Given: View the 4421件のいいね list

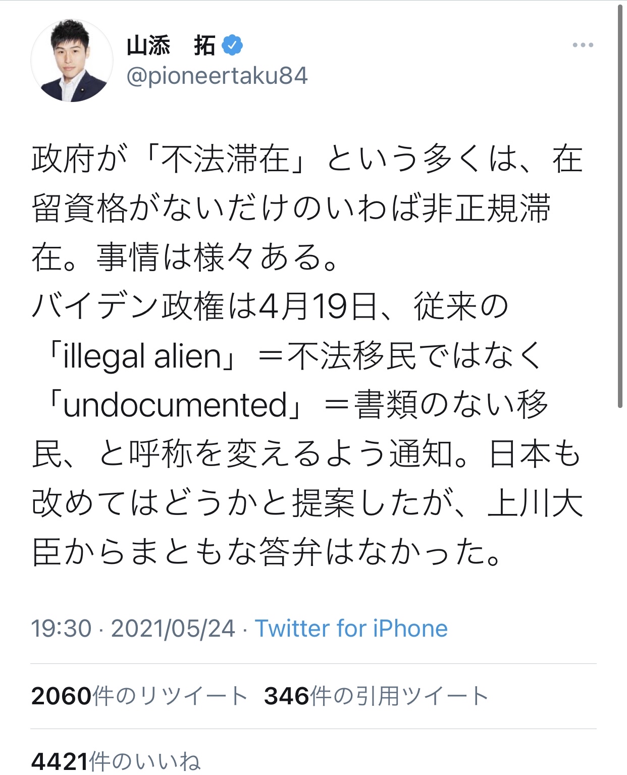Looking at the screenshot, I should coord(116,761).
